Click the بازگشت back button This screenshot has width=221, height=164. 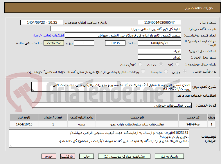pos(67,156)
